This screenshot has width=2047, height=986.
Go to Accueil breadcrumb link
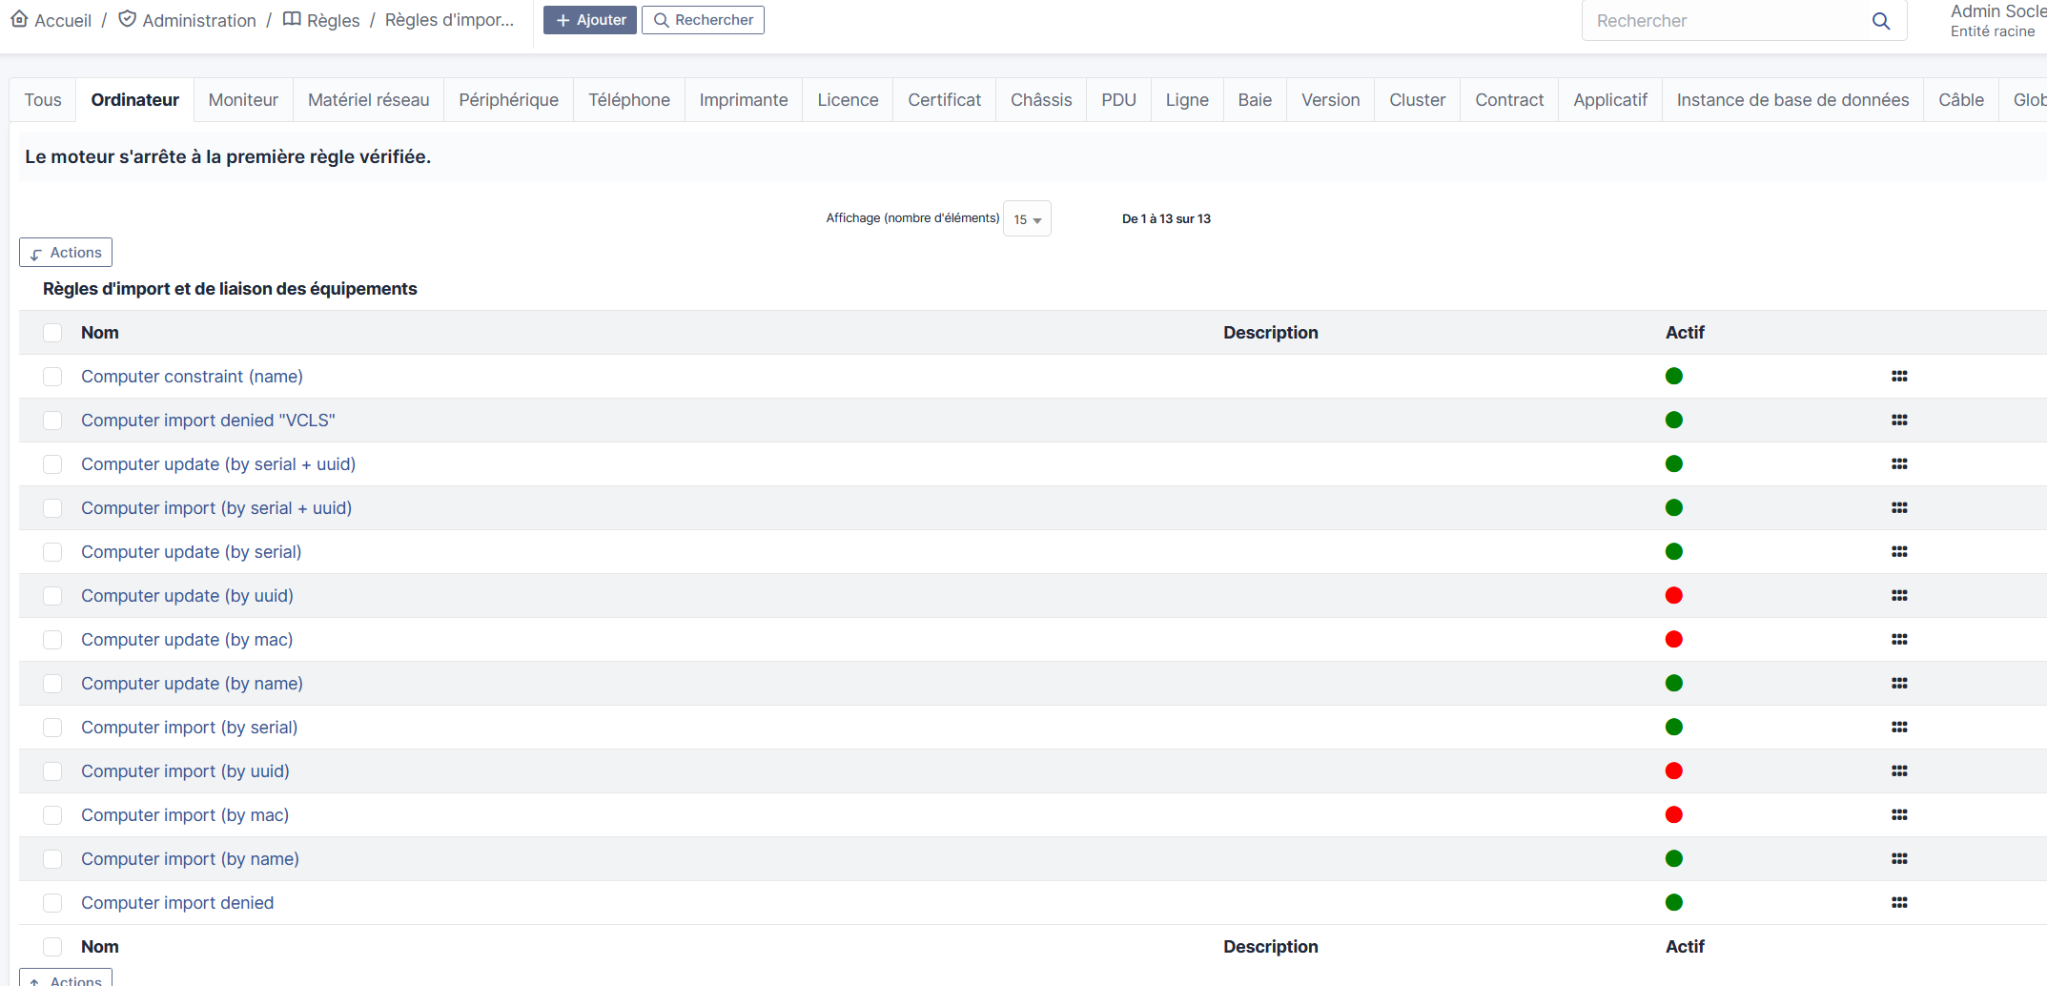(x=63, y=20)
